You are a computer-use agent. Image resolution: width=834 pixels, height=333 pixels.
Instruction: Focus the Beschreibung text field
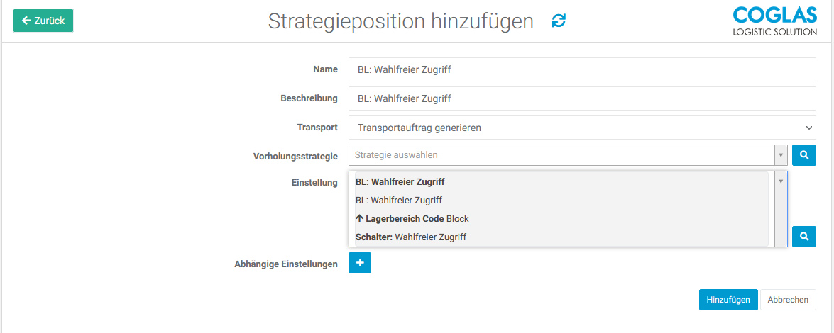tap(582, 98)
